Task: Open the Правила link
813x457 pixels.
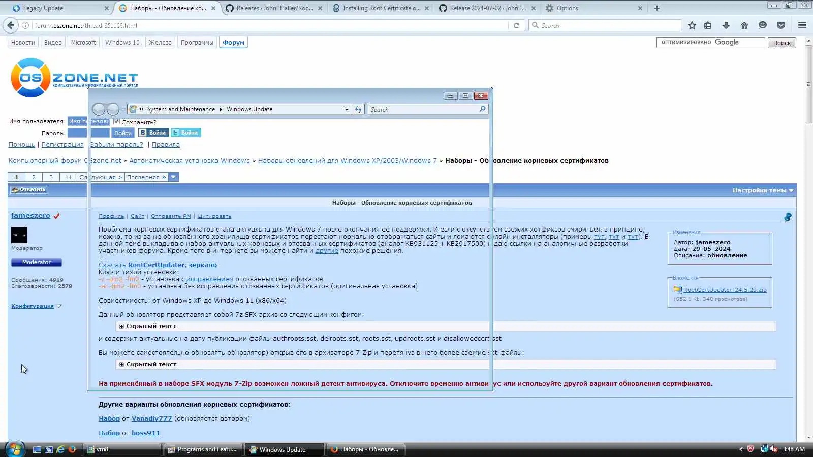Action: (166, 145)
